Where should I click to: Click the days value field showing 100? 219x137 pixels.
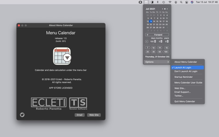[152, 42]
